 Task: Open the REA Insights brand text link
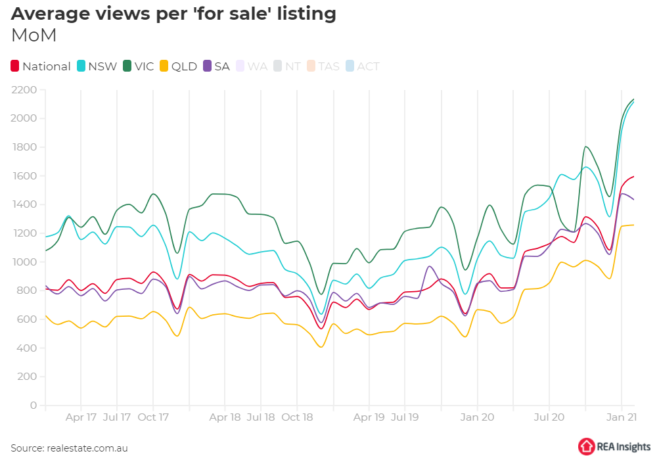click(x=624, y=447)
